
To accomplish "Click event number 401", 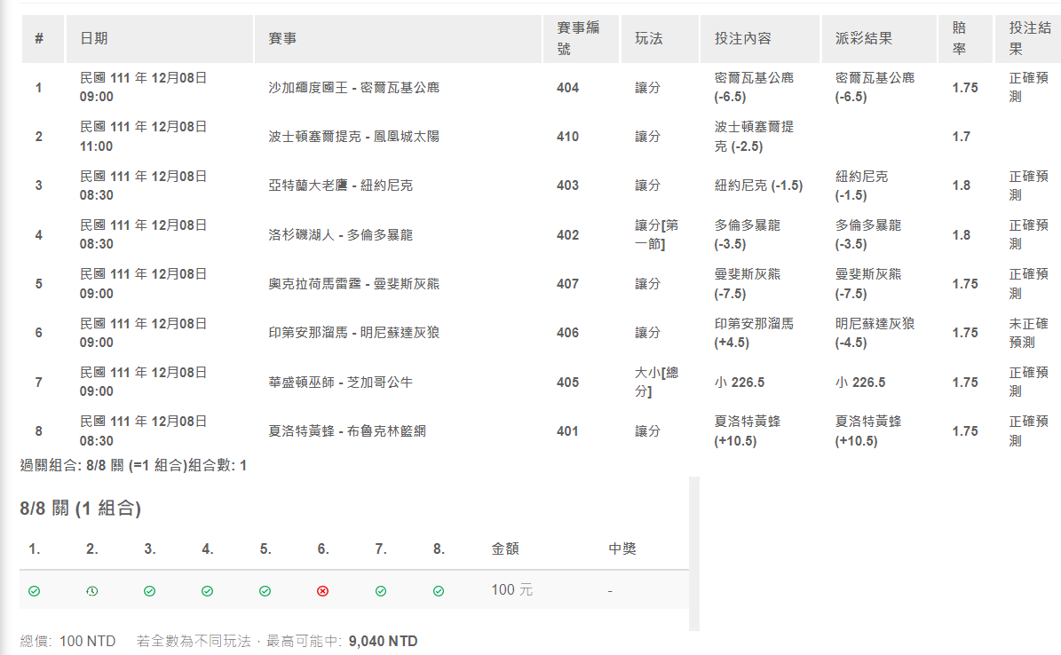I will tap(567, 431).
